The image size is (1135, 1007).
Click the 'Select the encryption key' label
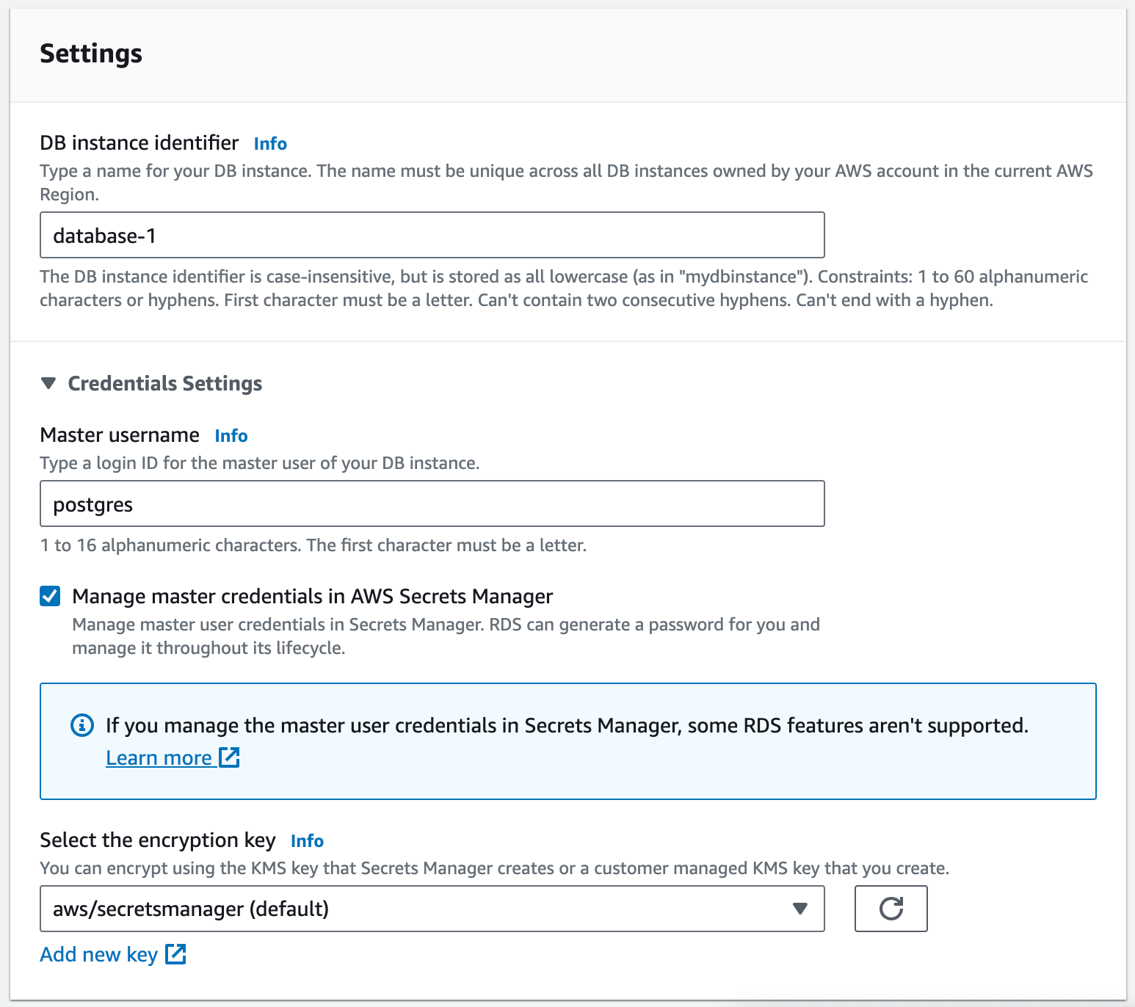pos(158,840)
